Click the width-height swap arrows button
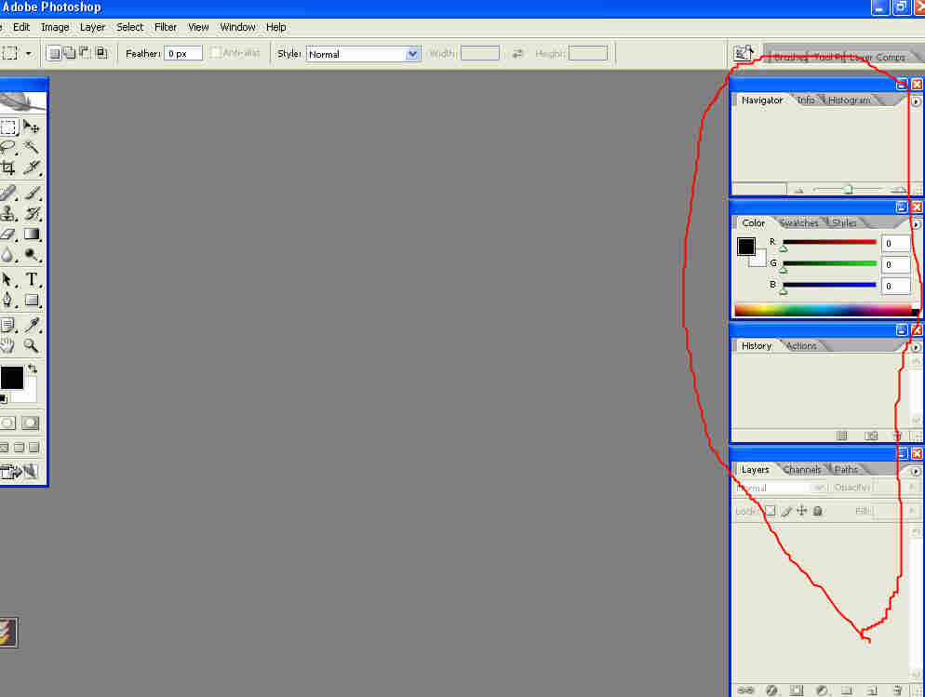Screen dimensions: 925x697 [x=517, y=54]
